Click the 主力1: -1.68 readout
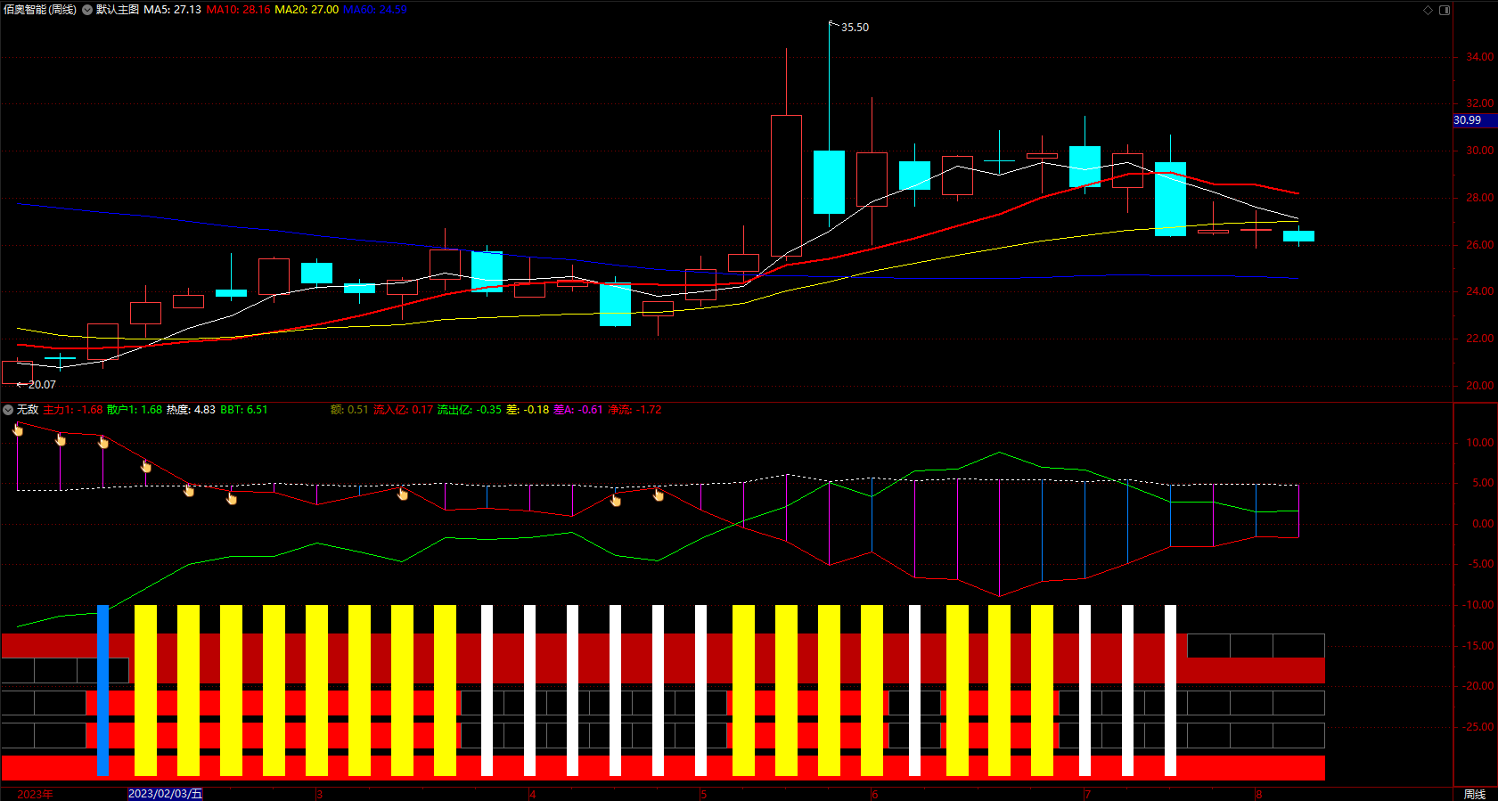 point(73,410)
